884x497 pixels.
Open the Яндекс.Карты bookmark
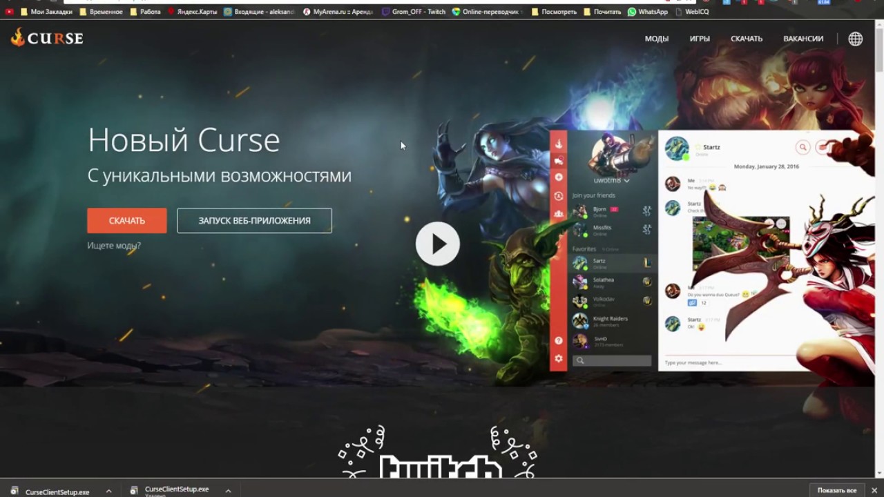tap(193, 12)
